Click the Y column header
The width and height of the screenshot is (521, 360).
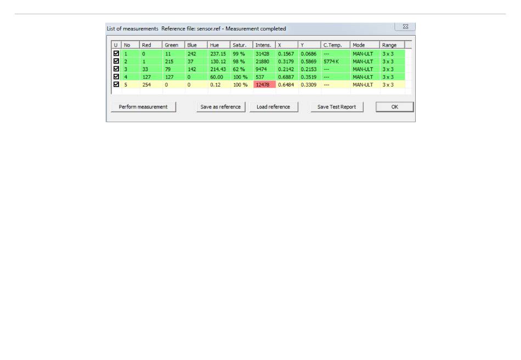(x=309, y=45)
